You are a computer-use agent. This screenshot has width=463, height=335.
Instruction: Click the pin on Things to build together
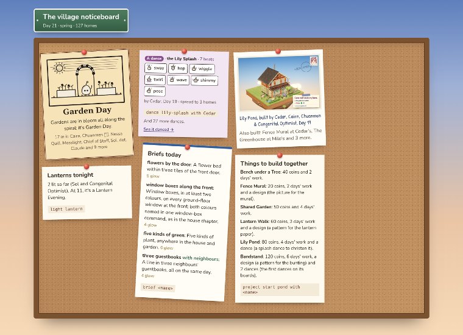click(280, 155)
